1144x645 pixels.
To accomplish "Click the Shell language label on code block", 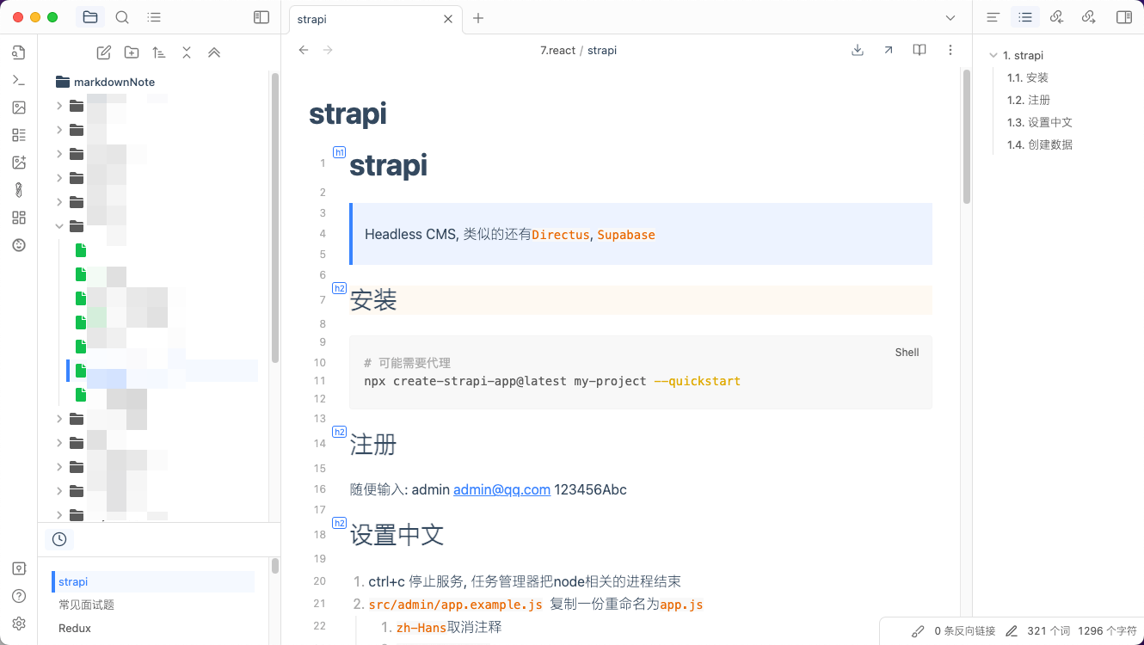I will (x=907, y=352).
